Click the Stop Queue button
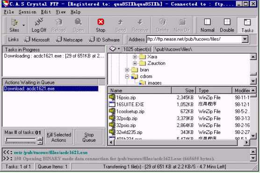 [x=89, y=137]
